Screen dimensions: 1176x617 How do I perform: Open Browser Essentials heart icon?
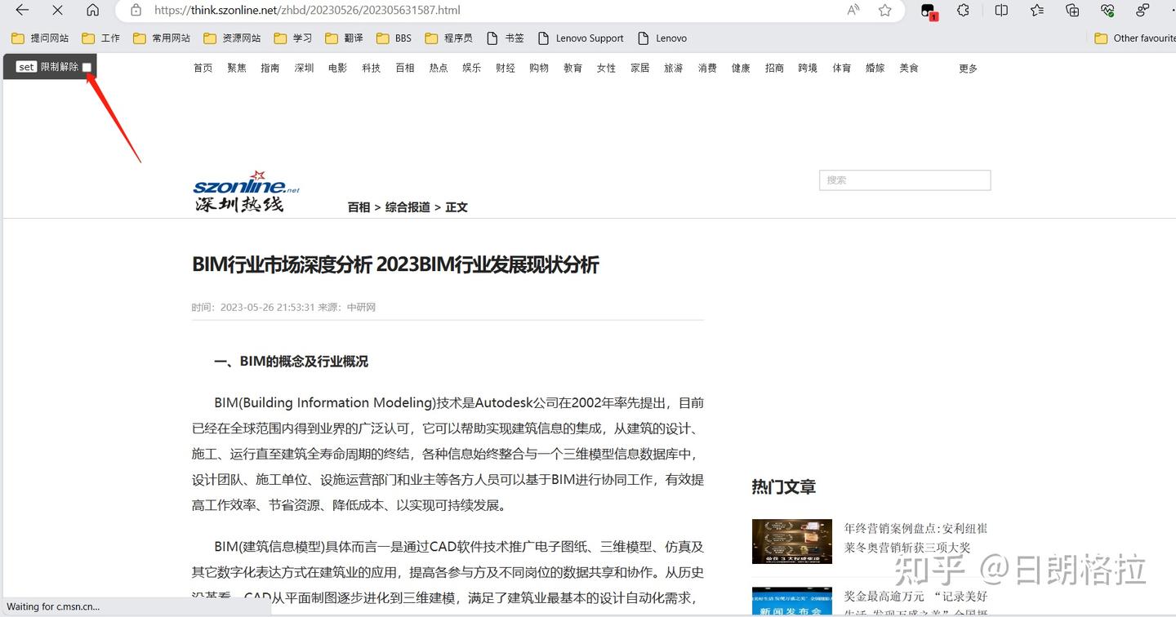click(1107, 10)
